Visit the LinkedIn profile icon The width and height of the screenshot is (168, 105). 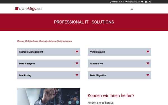coord(146,2)
